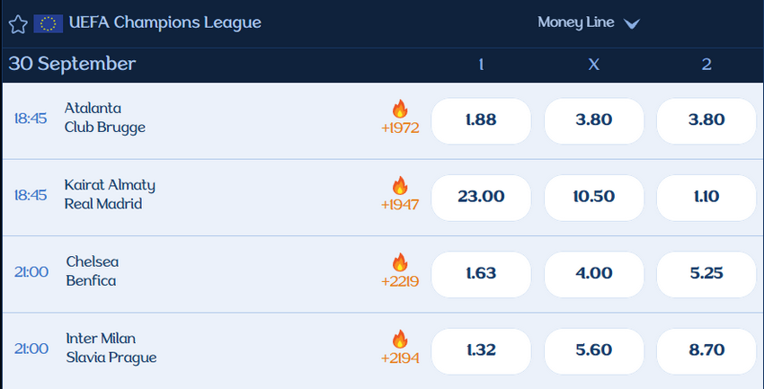Open the Chelsea vs Benfica match page

click(92, 271)
